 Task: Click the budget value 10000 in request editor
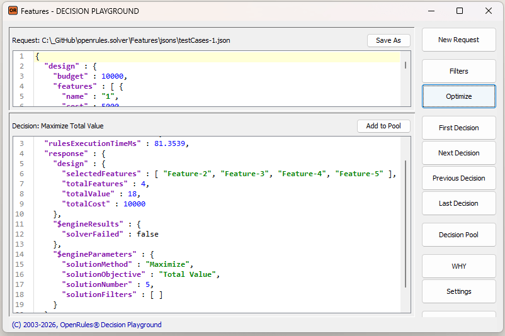[x=113, y=77]
